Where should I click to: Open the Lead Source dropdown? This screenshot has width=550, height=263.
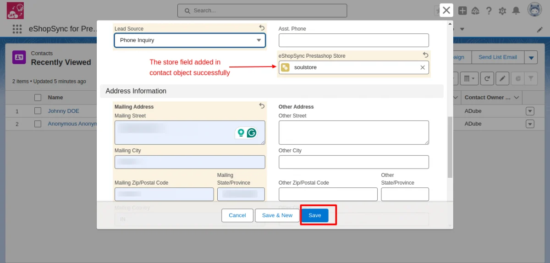pos(190,40)
